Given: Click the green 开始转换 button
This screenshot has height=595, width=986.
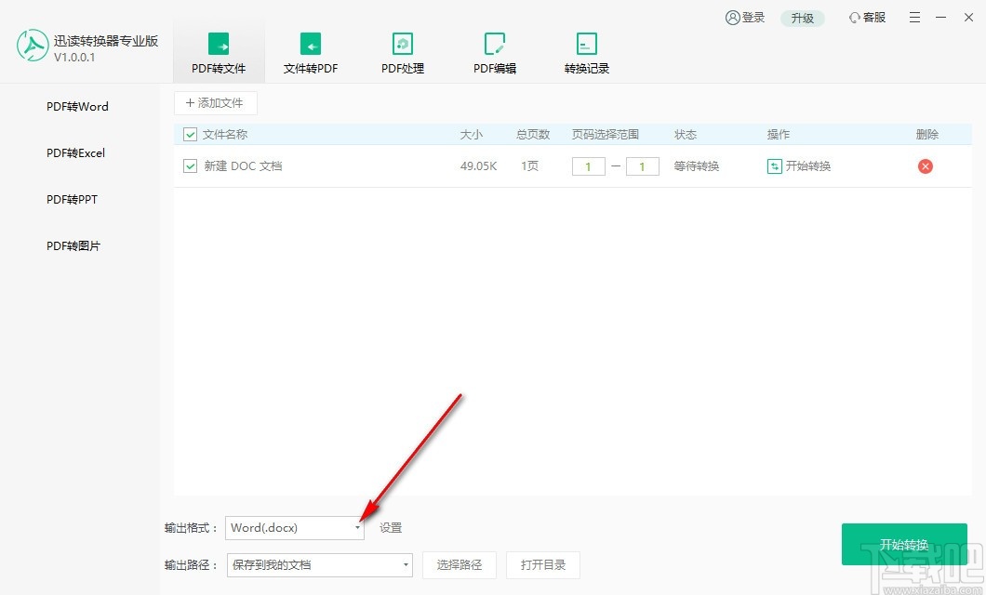Looking at the screenshot, I should [903, 545].
